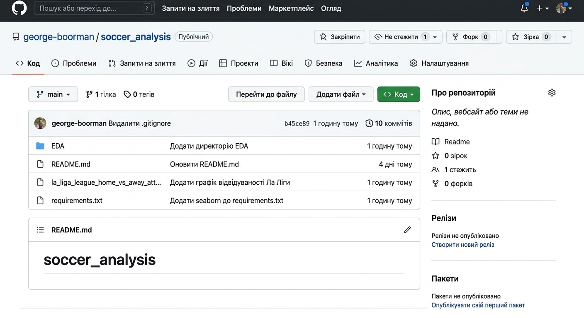This screenshot has width=584, height=318.
Task: Open the Релізи section heading
Action: (x=444, y=218)
